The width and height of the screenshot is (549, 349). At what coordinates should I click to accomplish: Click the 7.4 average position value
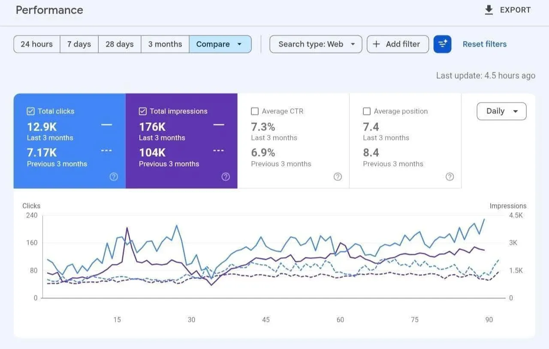click(x=371, y=127)
